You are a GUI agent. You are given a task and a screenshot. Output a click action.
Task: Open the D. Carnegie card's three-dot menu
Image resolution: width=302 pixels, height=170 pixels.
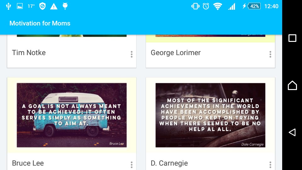pos(270,165)
